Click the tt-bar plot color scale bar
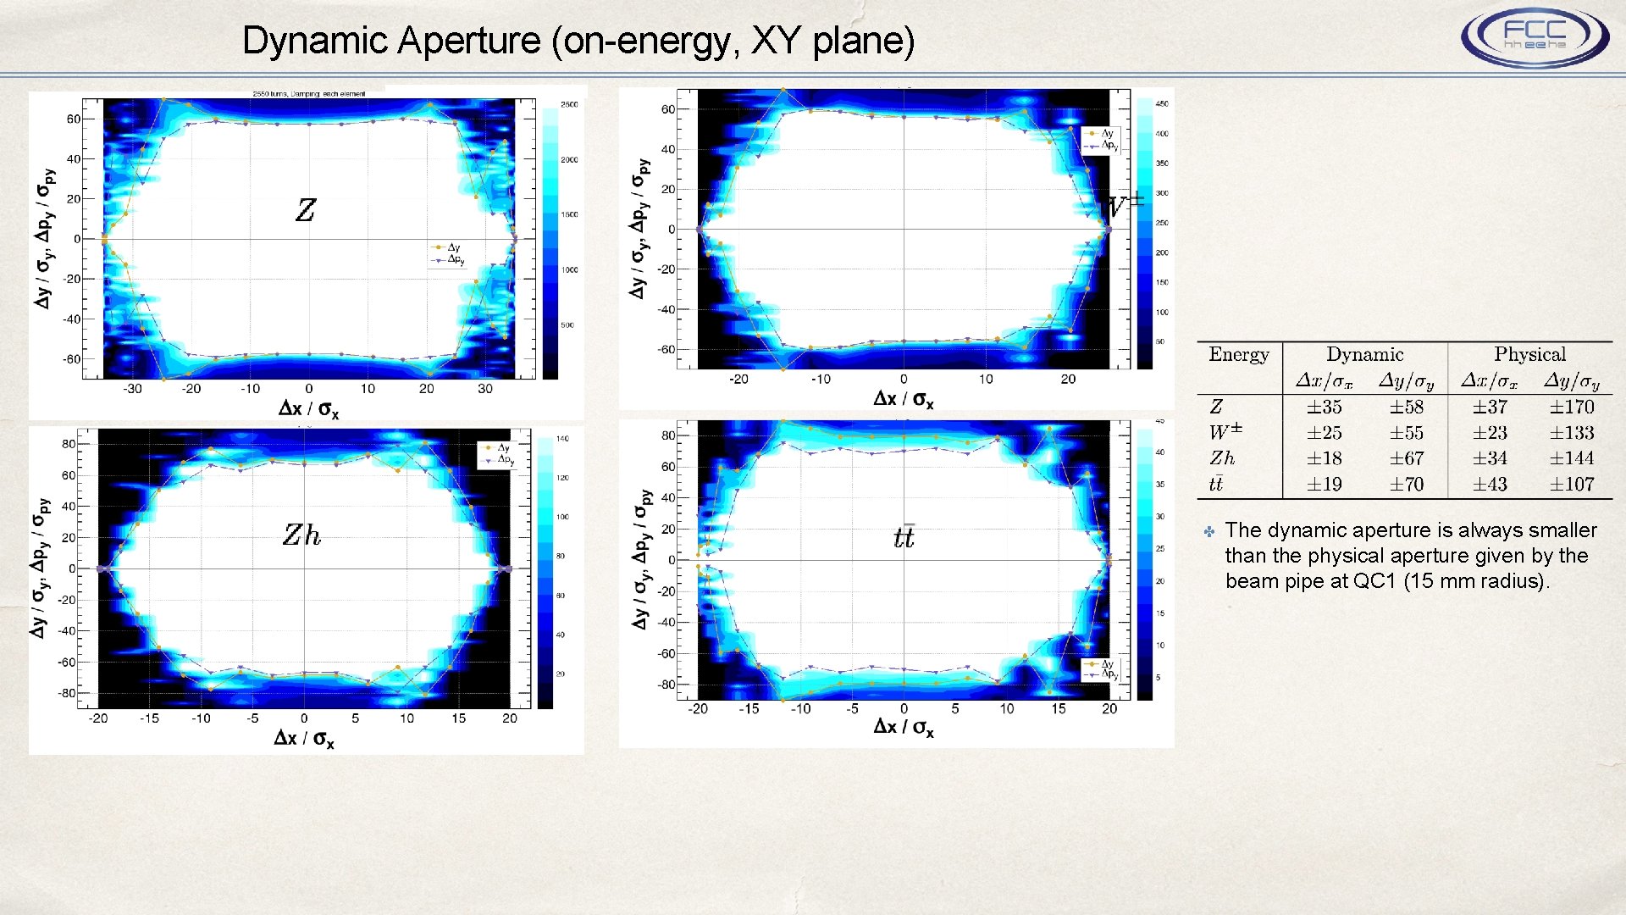 point(1144,563)
